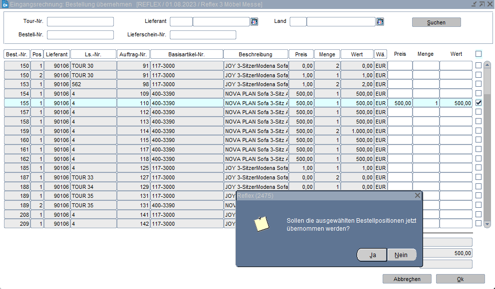Click into the Lieferschein-Nr. field
The image size is (495, 289).
tap(203, 35)
